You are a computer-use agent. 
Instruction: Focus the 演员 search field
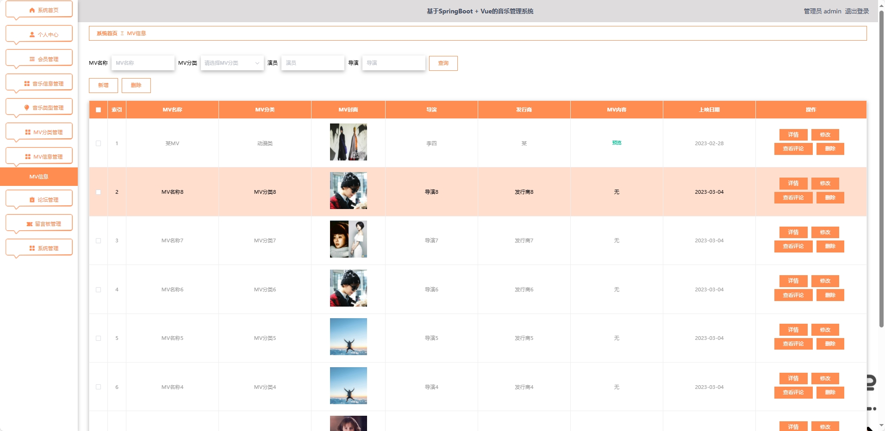(313, 63)
